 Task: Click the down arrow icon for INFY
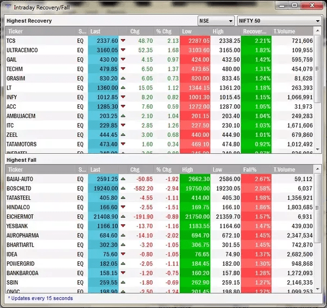click(123, 97)
